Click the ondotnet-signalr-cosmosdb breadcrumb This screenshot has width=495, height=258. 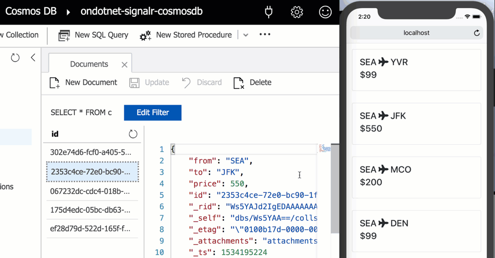(142, 12)
